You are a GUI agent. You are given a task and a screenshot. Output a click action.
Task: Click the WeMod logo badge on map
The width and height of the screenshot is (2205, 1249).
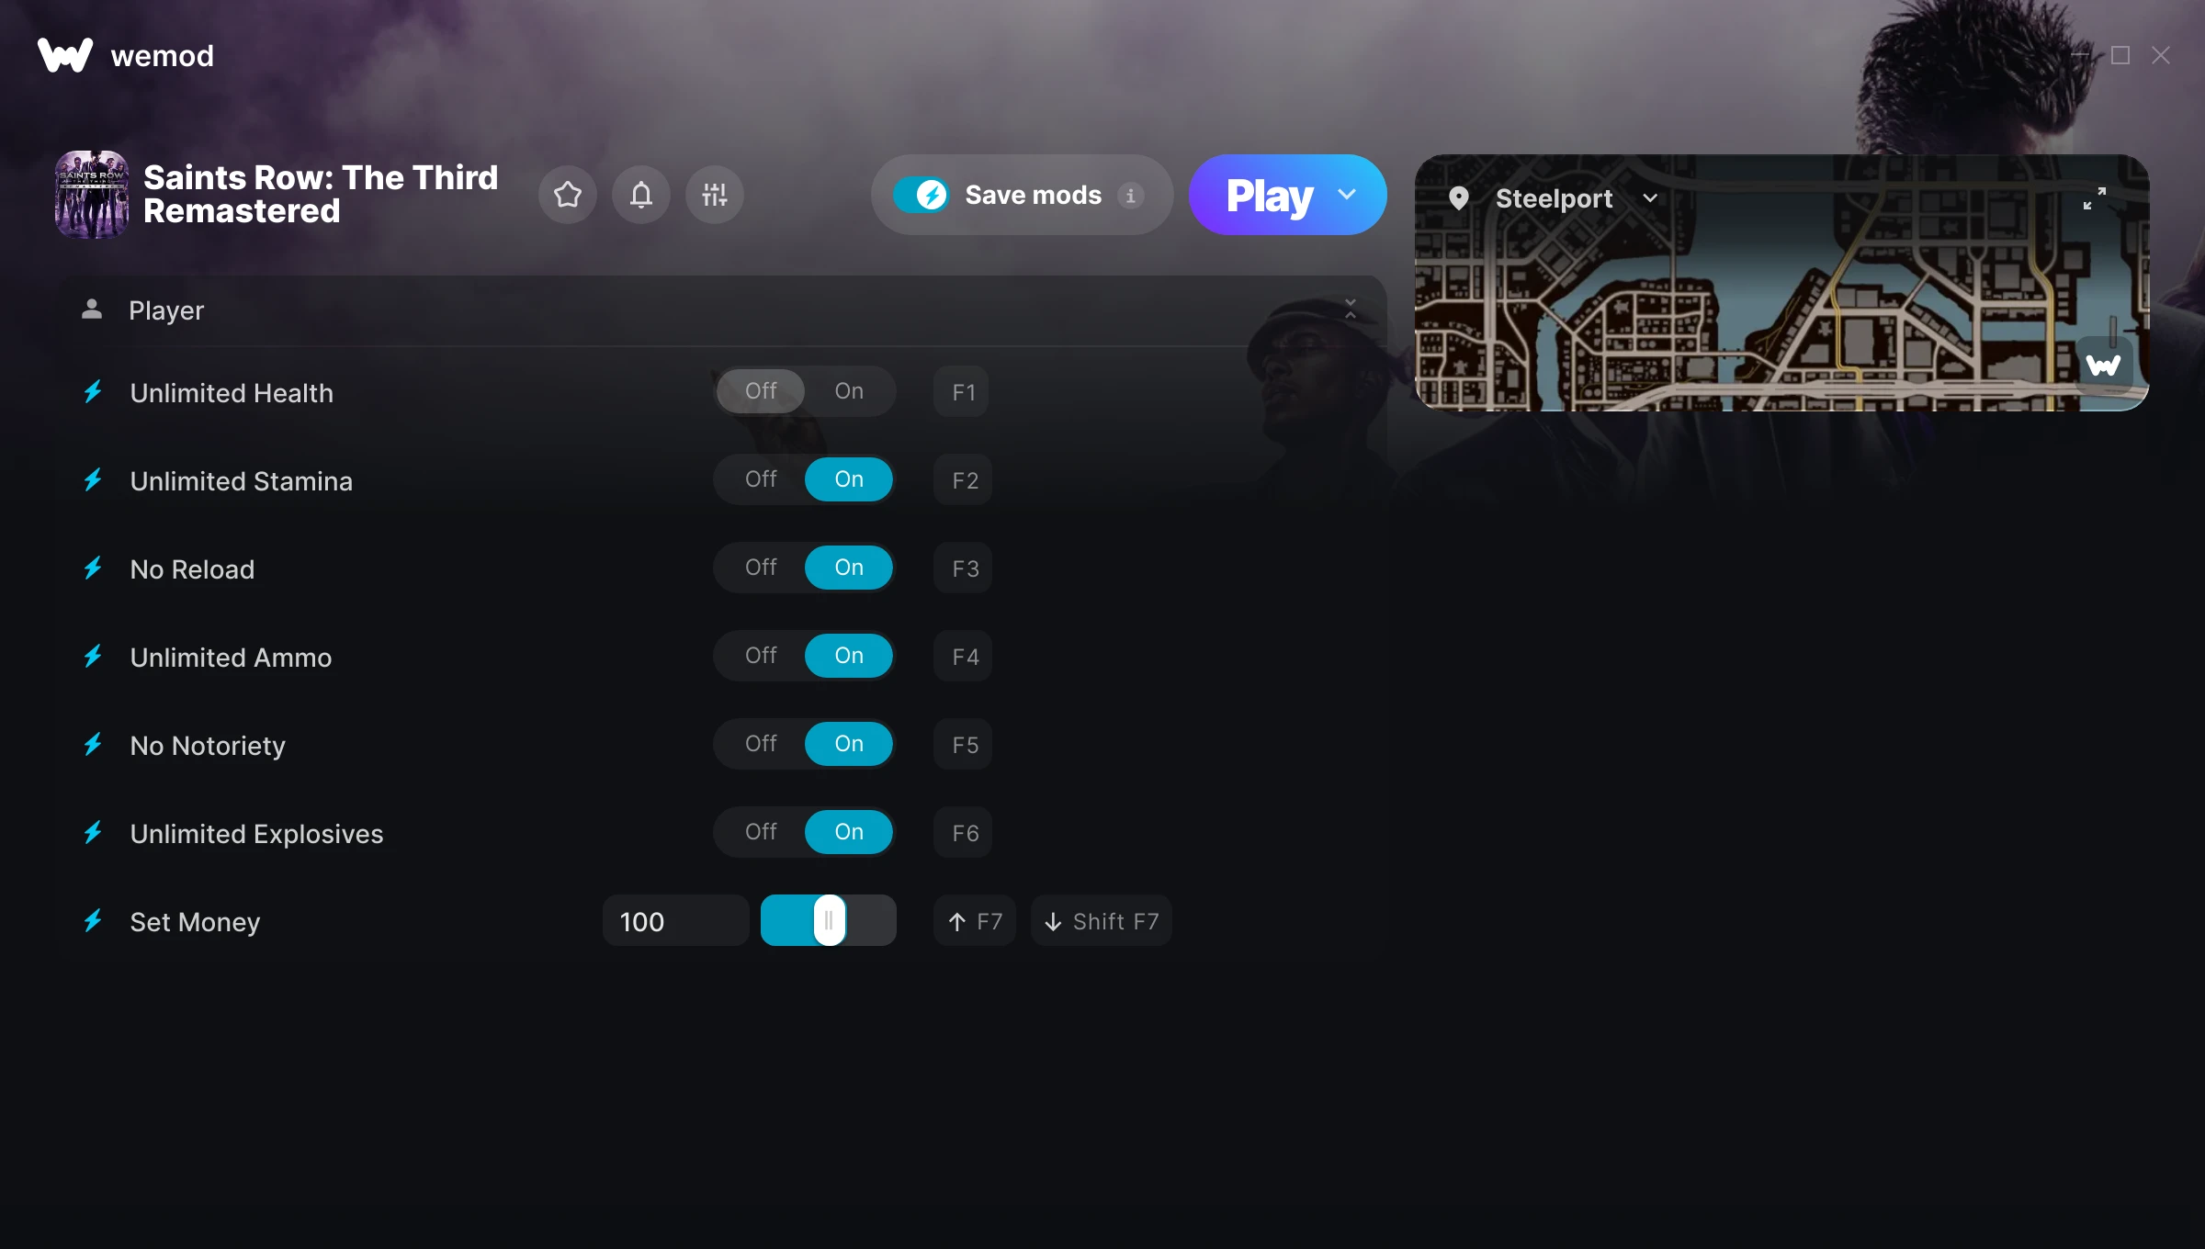2104,366
